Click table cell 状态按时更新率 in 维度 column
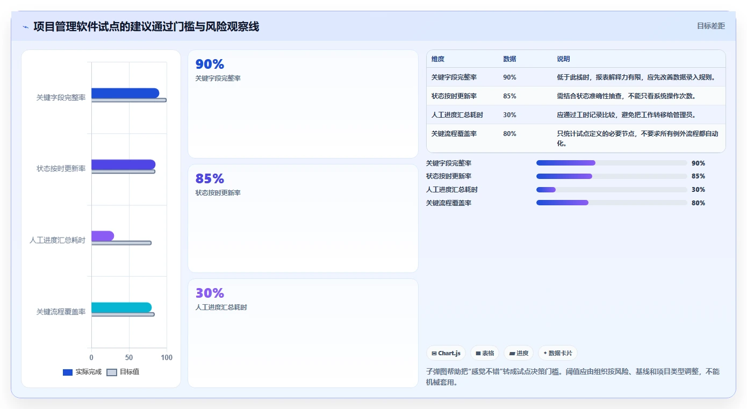This screenshot has height=409, width=747. pyautogui.click(x=454, y=96)
